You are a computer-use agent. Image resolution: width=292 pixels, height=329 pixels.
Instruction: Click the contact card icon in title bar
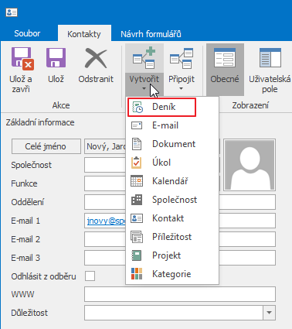[x=12, y=12]
